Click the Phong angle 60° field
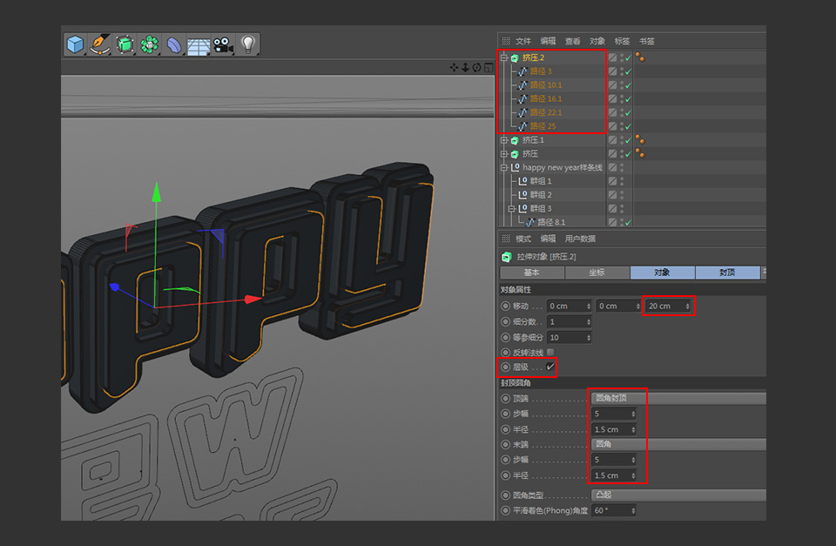Viewport: 836px width, 546px height. click(614, 511)
